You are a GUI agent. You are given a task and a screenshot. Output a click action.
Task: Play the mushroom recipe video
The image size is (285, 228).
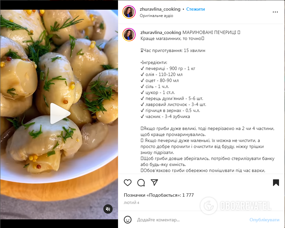pyautogui.click(x=60, y=113)
